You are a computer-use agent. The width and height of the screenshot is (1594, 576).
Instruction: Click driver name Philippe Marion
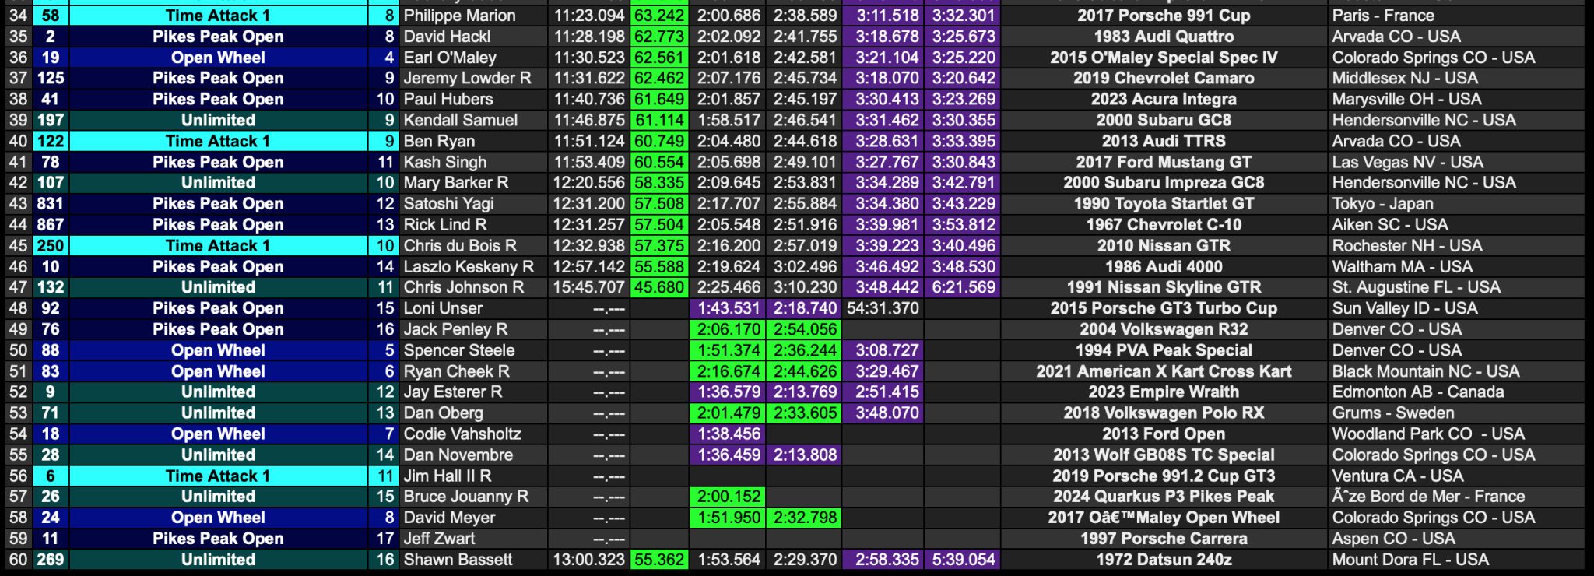pyautogui.click(x=459, y=16)
